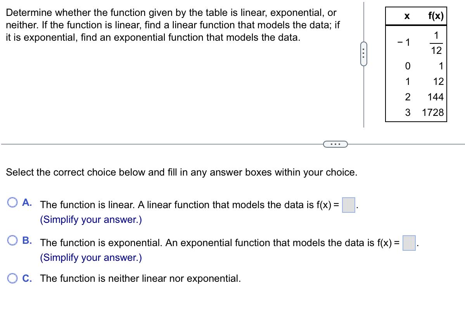
Task: Click the x column header in the table
Action: tap(406, 16)
